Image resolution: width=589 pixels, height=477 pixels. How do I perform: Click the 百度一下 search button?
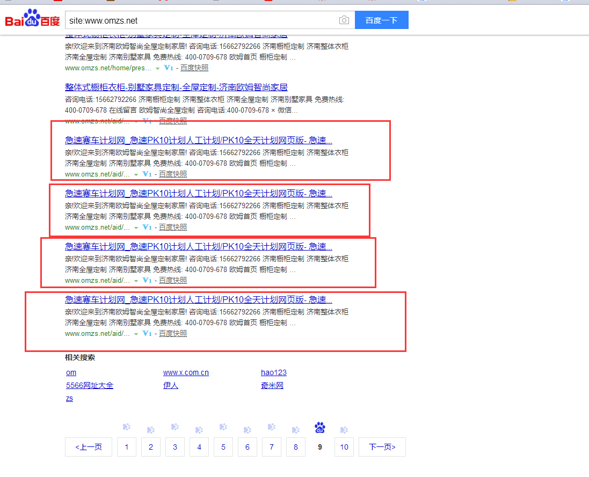(x=382, y=20)
